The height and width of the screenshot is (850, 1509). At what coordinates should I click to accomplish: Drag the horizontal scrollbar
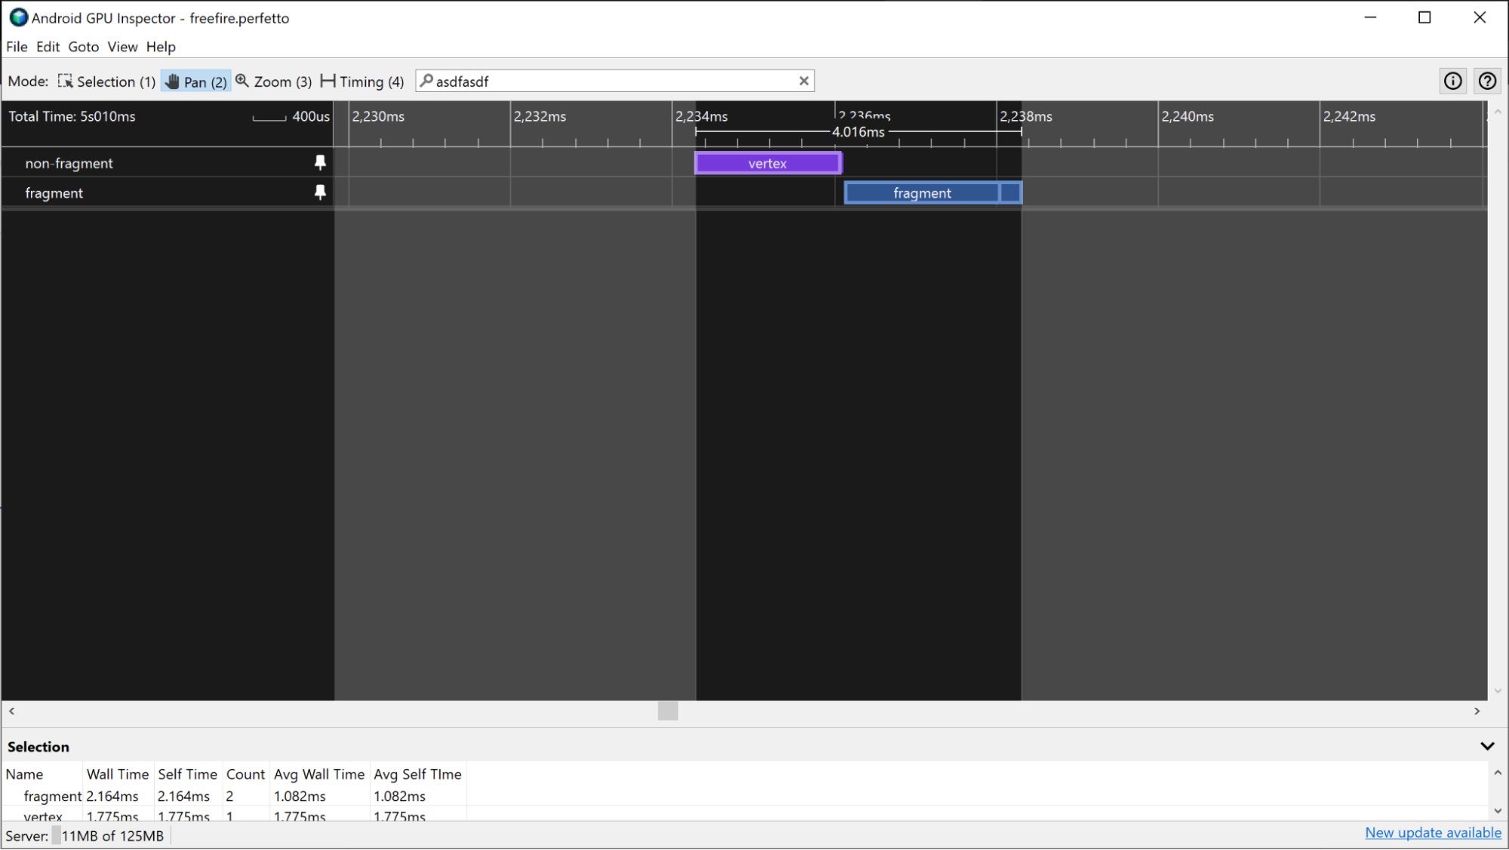coord(667,711)
